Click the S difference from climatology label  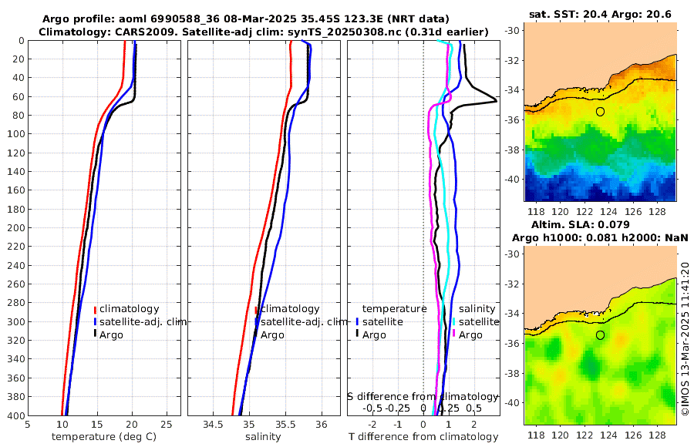423,397
